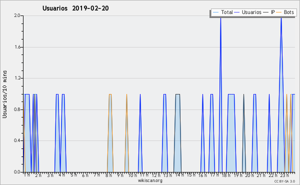This screenshot has height=185, width=300.
Task: Click the y-axis value 1.6
Action: (17, 47)
